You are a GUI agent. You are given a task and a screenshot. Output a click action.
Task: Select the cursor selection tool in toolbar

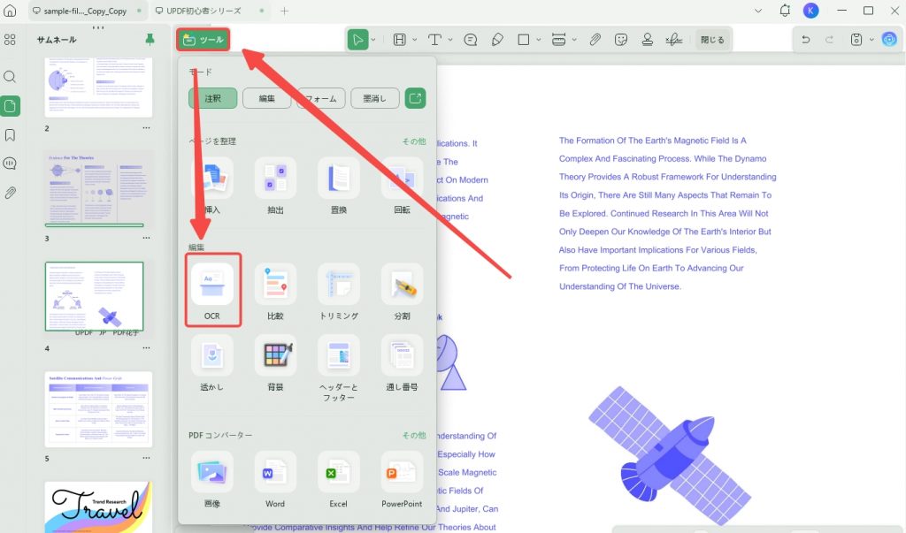pyautogui.click(x=357, y=40)
